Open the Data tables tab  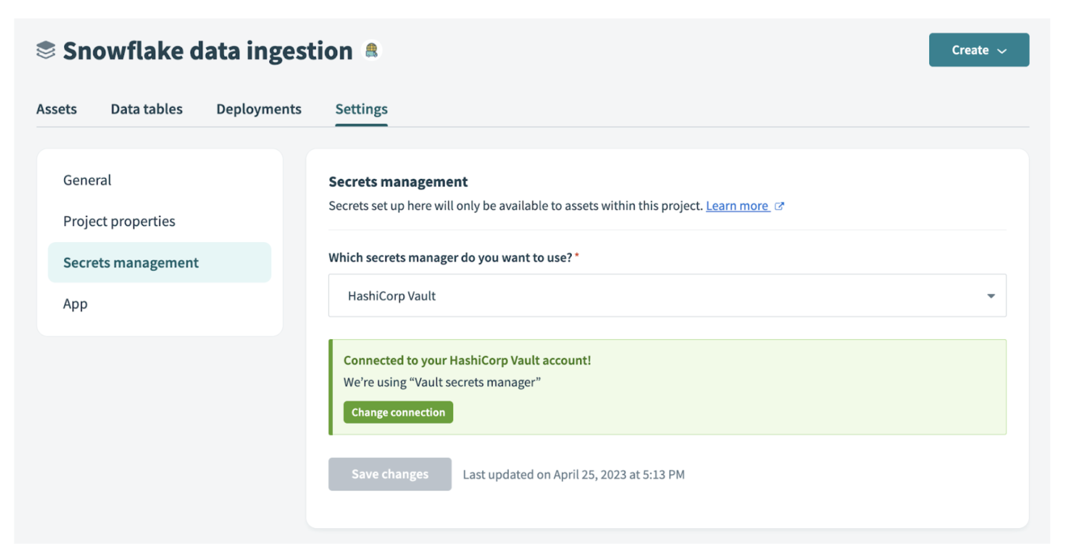pos(147,109)
